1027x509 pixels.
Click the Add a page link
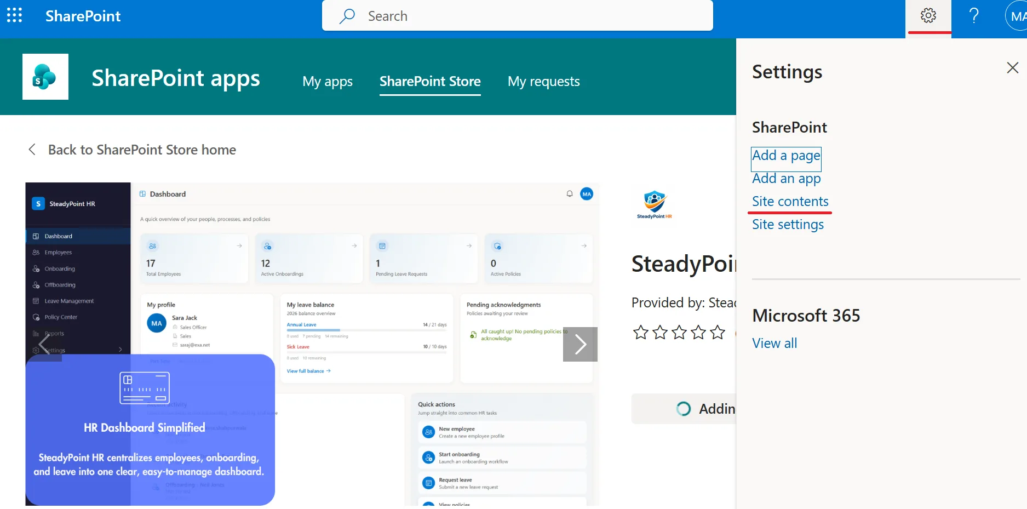pos(786,156)
